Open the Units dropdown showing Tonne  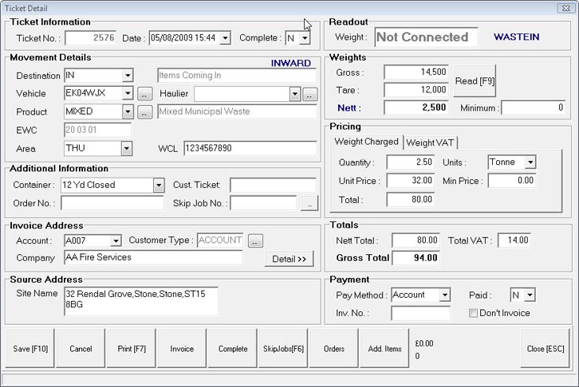(x=530, y=162)
